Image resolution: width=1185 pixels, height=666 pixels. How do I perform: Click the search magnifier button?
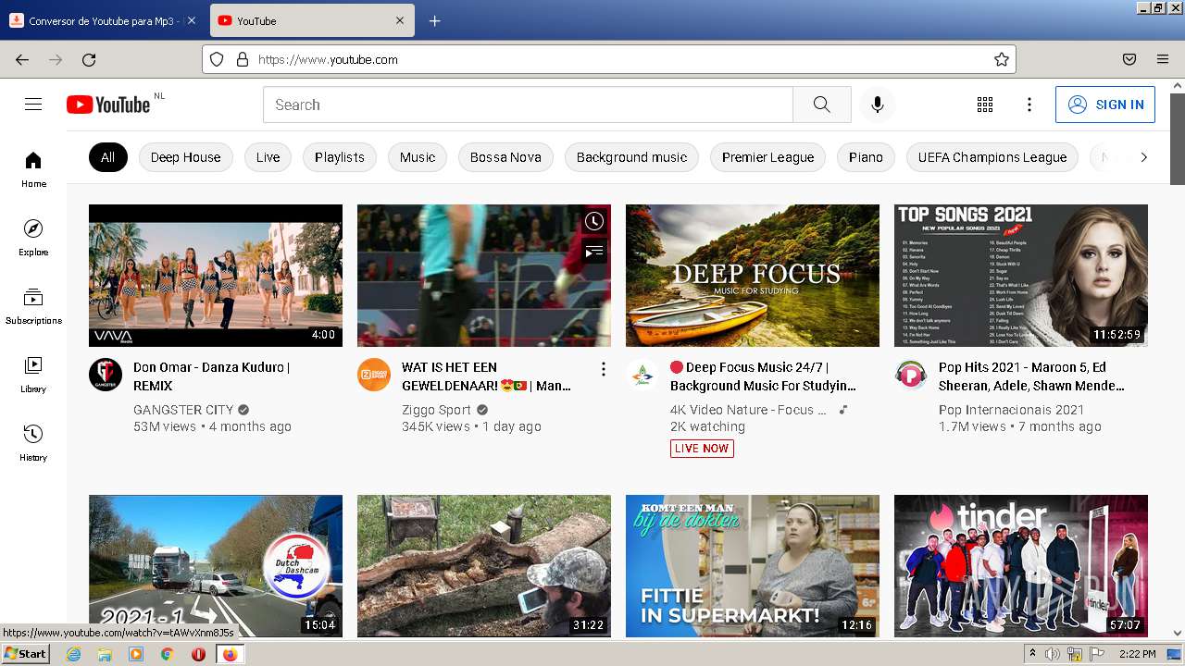click(822, 105)
